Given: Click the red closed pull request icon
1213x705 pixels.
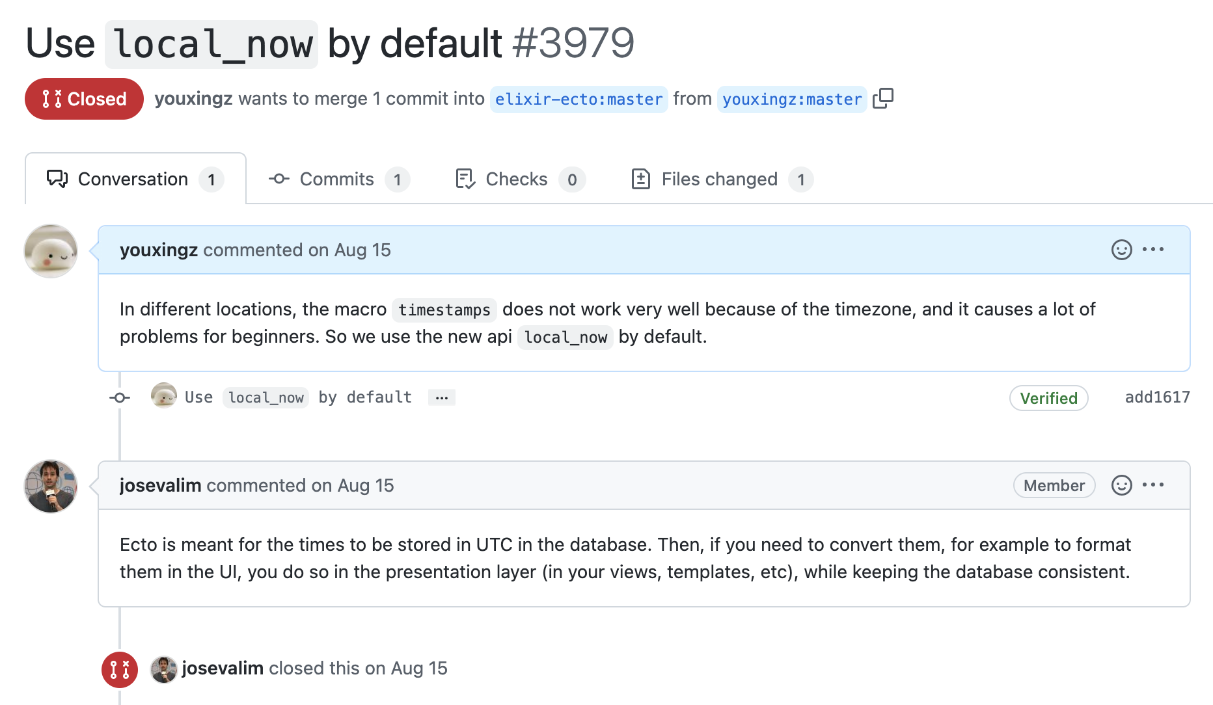Looking at the screenshot, I should (120, 669).
